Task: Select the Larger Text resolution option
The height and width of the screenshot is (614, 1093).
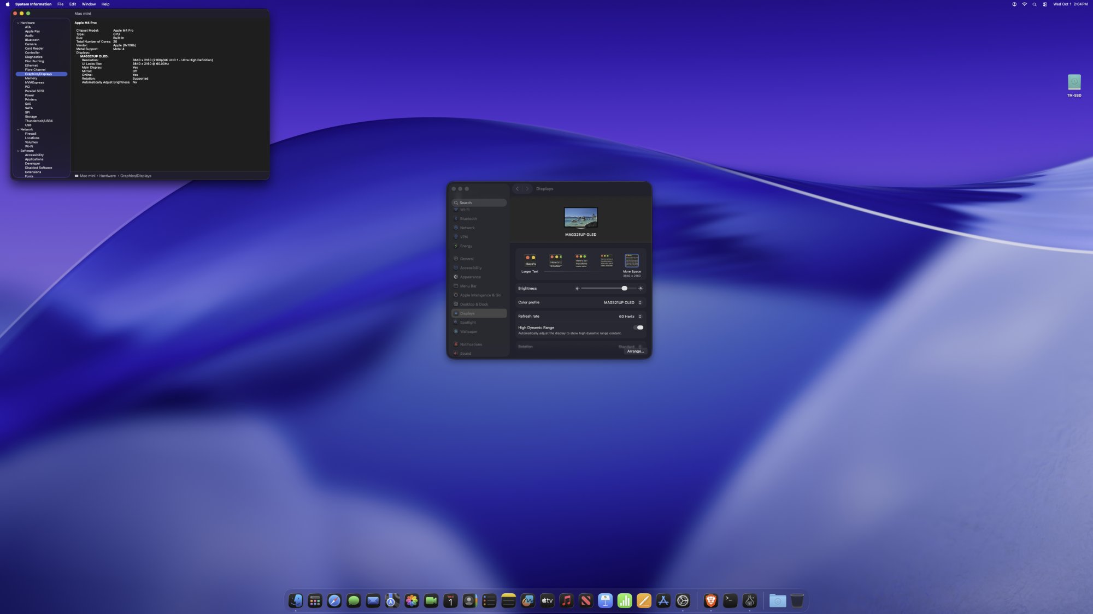Action: point(530,261)
